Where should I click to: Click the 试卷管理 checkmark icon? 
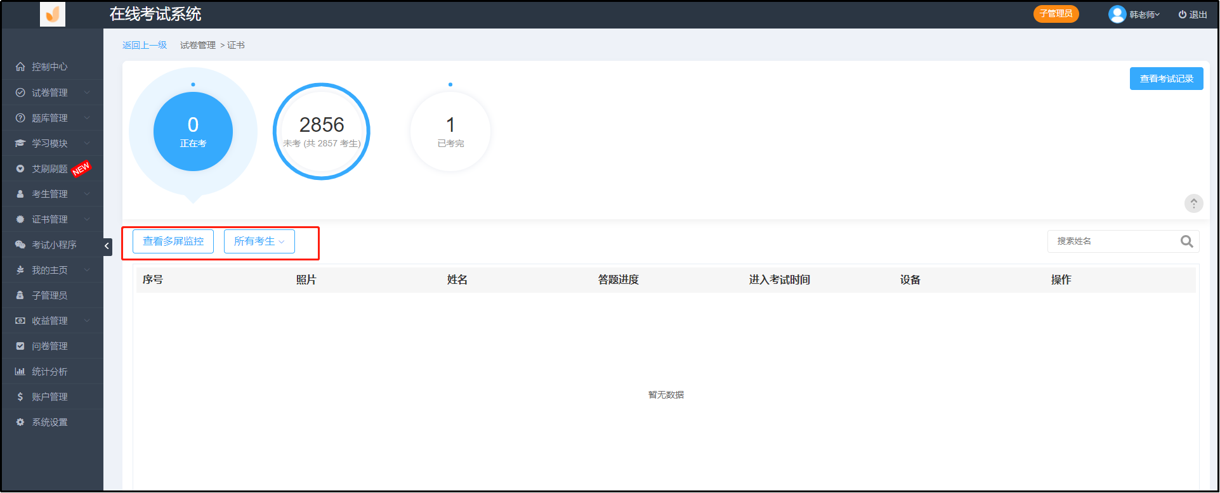[x=20, y=93]
